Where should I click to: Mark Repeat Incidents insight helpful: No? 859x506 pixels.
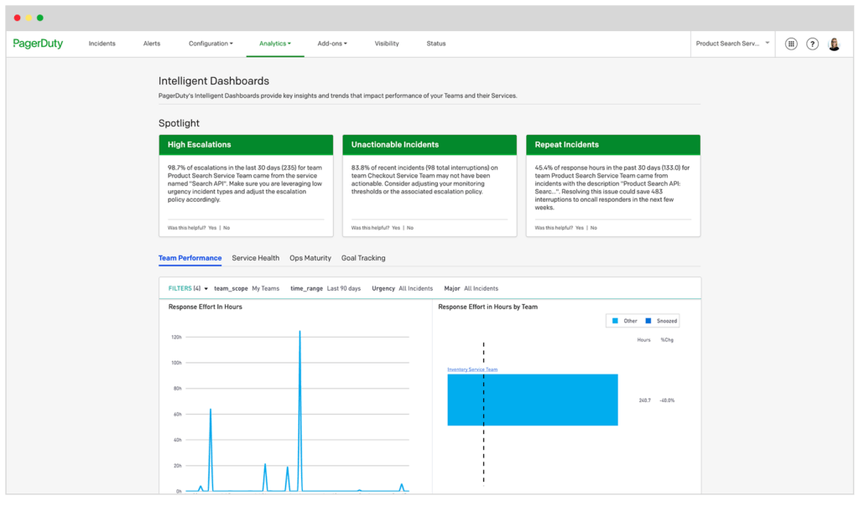[593, 228]
